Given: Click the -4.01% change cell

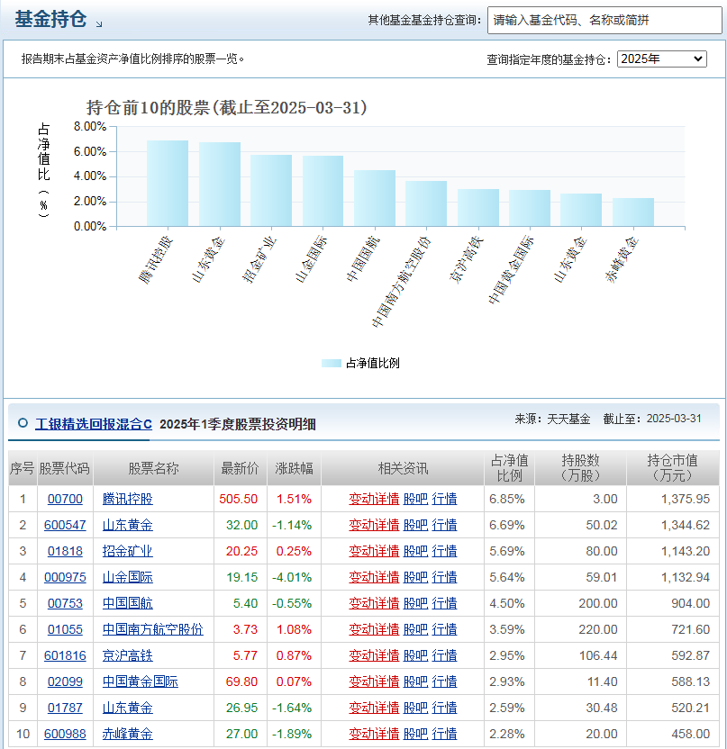Looking at the screenshot, I should (x=292, y=577).
